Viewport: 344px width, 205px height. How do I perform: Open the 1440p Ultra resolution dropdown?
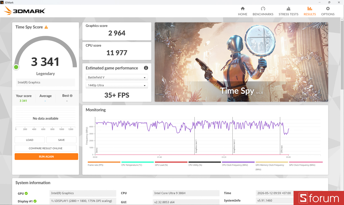(x=117, y=85)
